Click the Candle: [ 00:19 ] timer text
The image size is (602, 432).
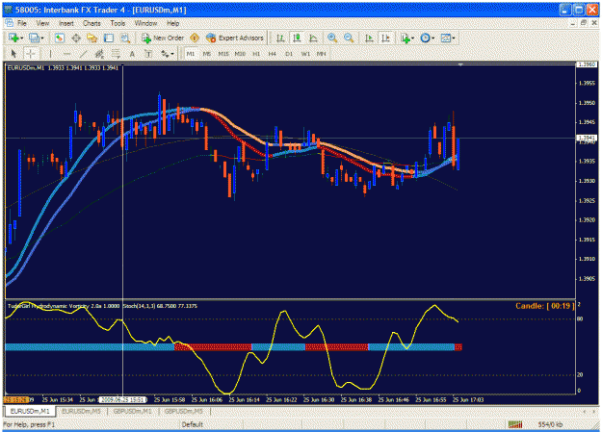[545, 306]
